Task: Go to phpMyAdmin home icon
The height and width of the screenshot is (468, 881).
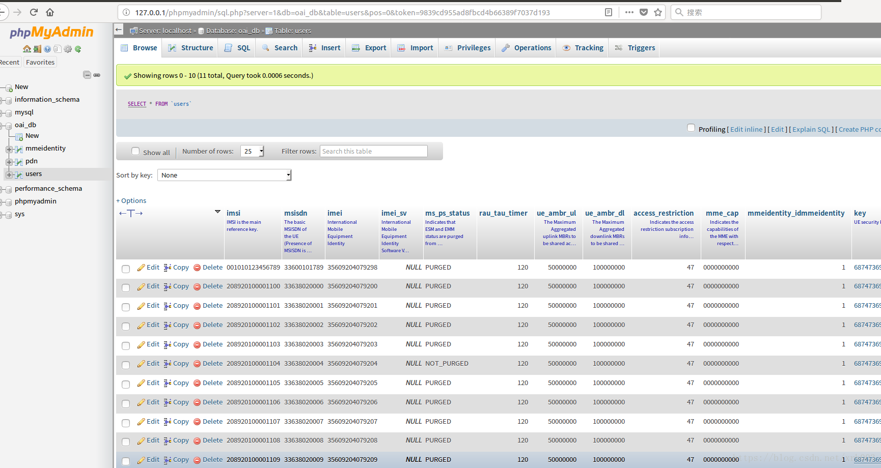Action: click(27, 49)
